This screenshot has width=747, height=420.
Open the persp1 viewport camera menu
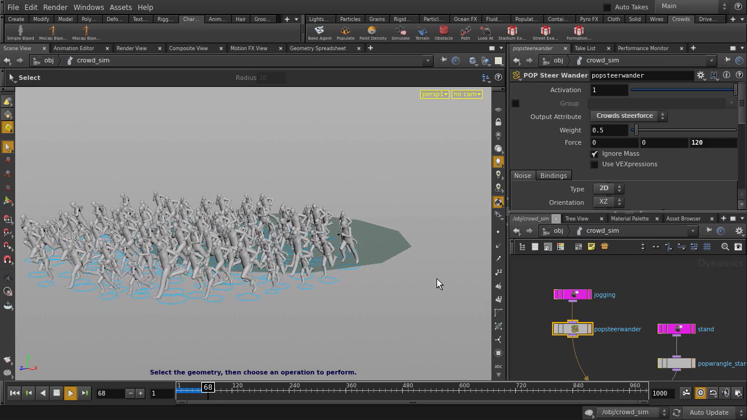tap(434, 94)
